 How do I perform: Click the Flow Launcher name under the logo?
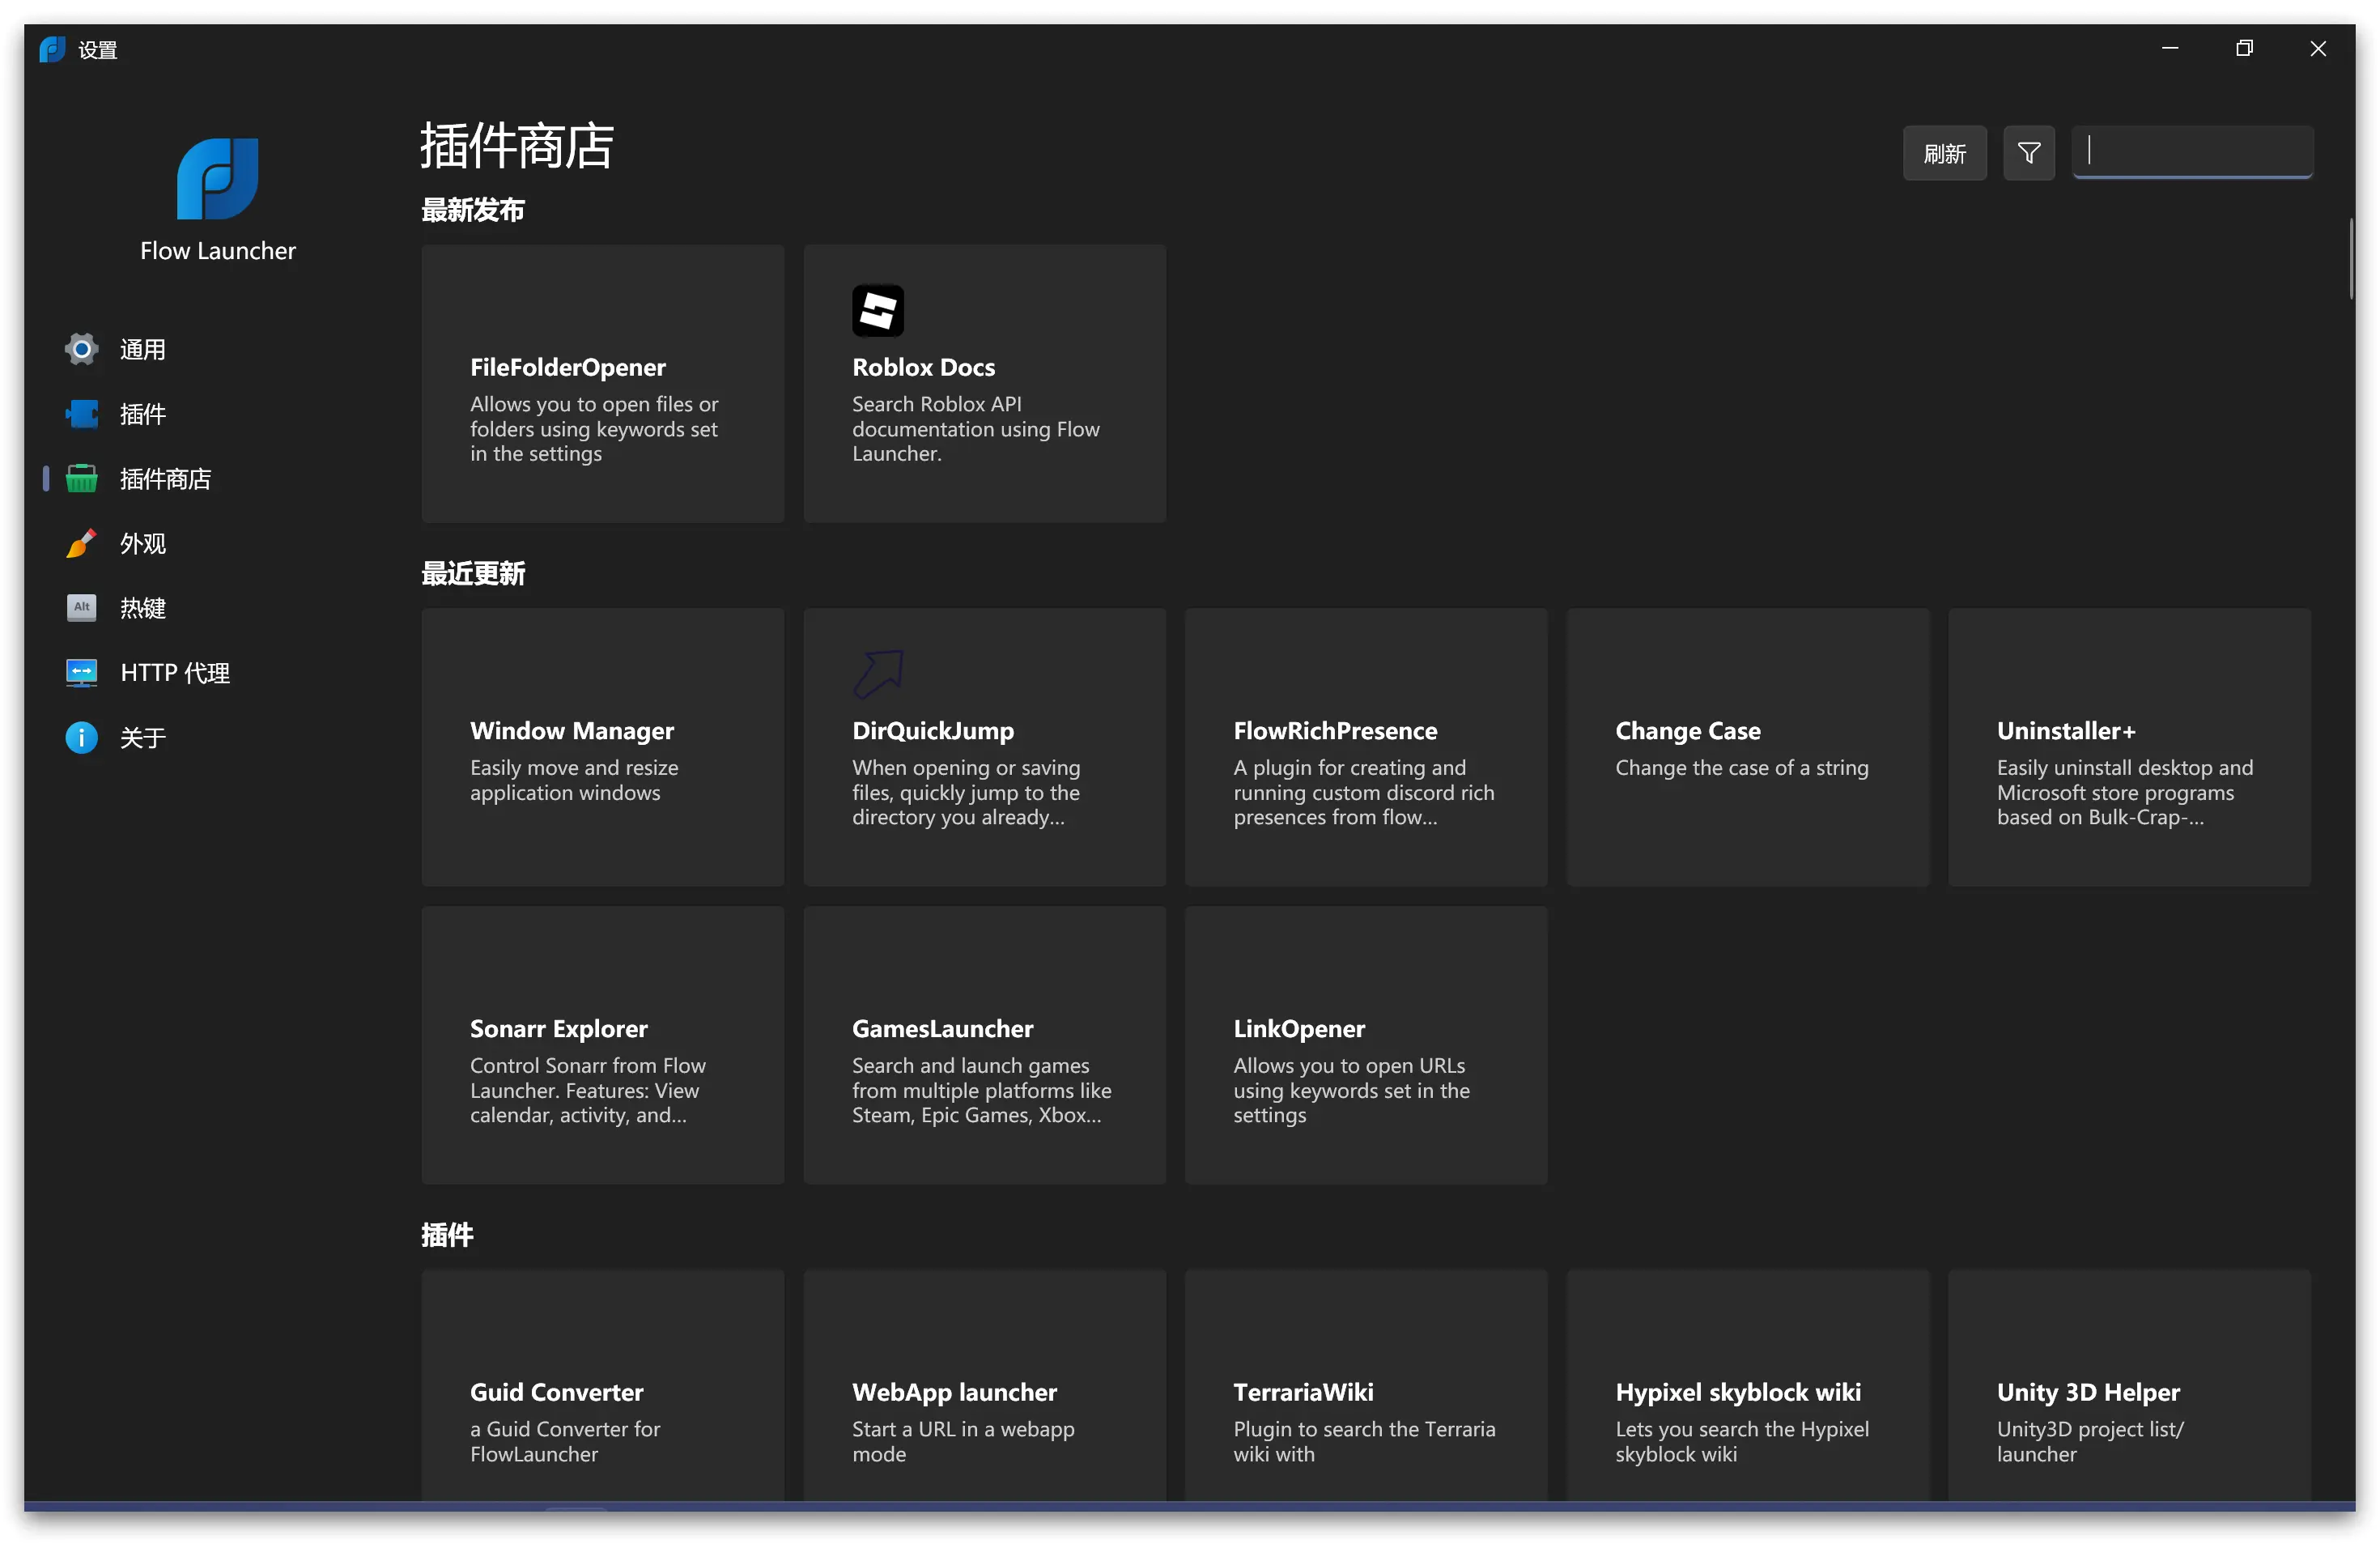pyautogui.click(x=217, y=250)
